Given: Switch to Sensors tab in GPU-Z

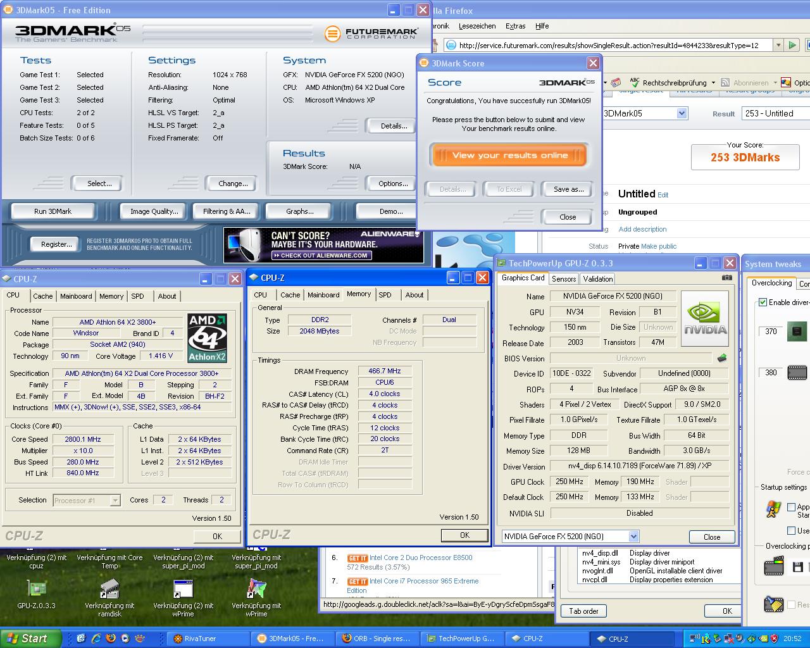Looking at the screenshot, I should [564, 279].
